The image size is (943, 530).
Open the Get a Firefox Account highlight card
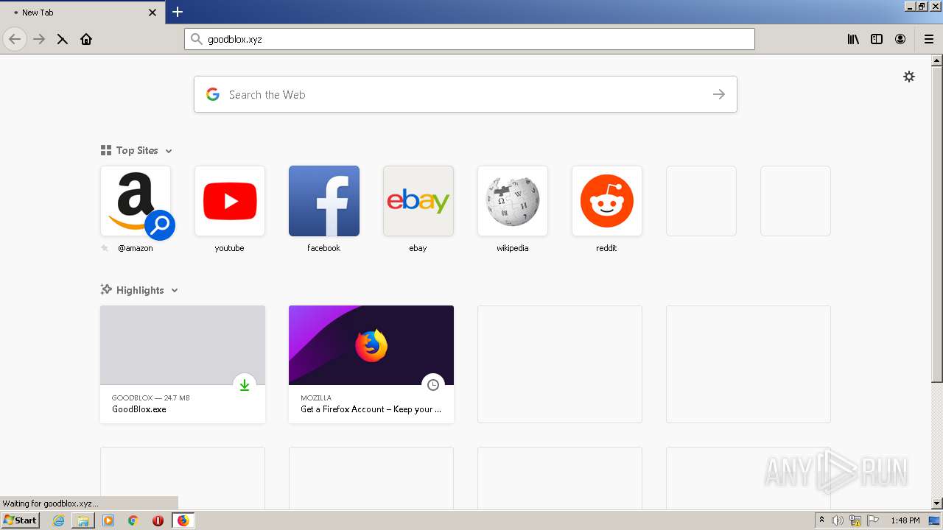coord(371,364)
